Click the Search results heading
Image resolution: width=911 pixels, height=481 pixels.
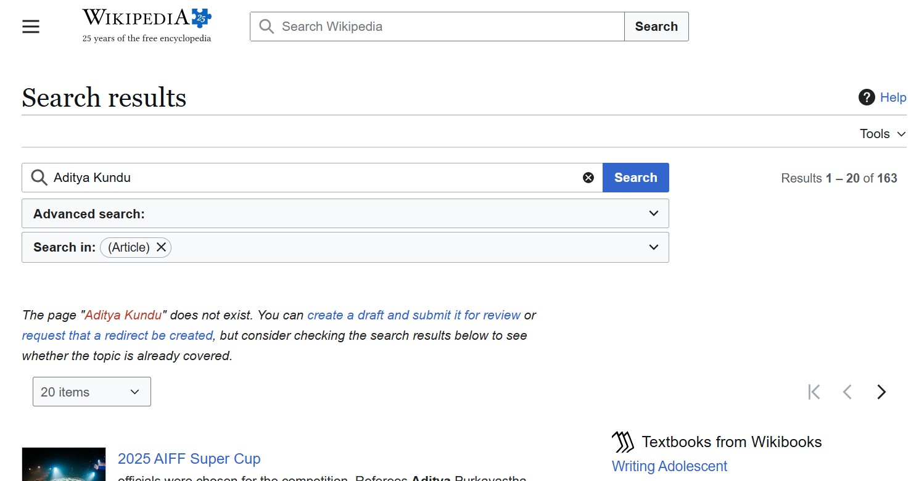pos(104,97)
